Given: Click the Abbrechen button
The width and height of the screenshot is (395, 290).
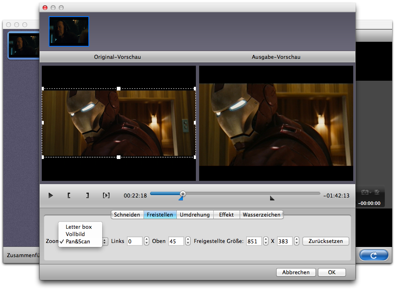Looking at the screenshot, I should click(x=296, y=272).
